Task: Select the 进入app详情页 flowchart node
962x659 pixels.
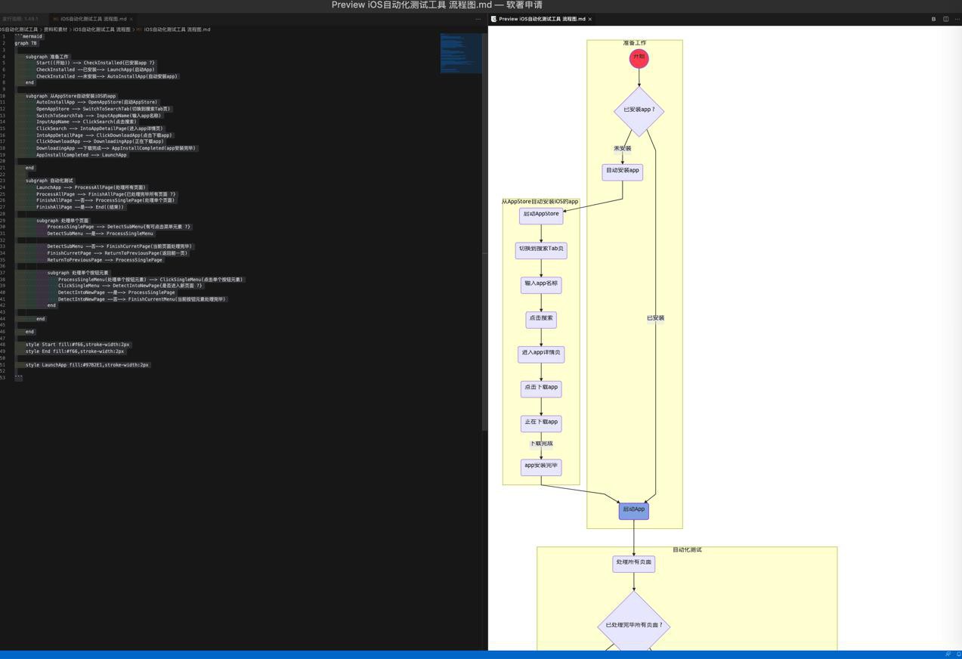Action: click(541, 354)
